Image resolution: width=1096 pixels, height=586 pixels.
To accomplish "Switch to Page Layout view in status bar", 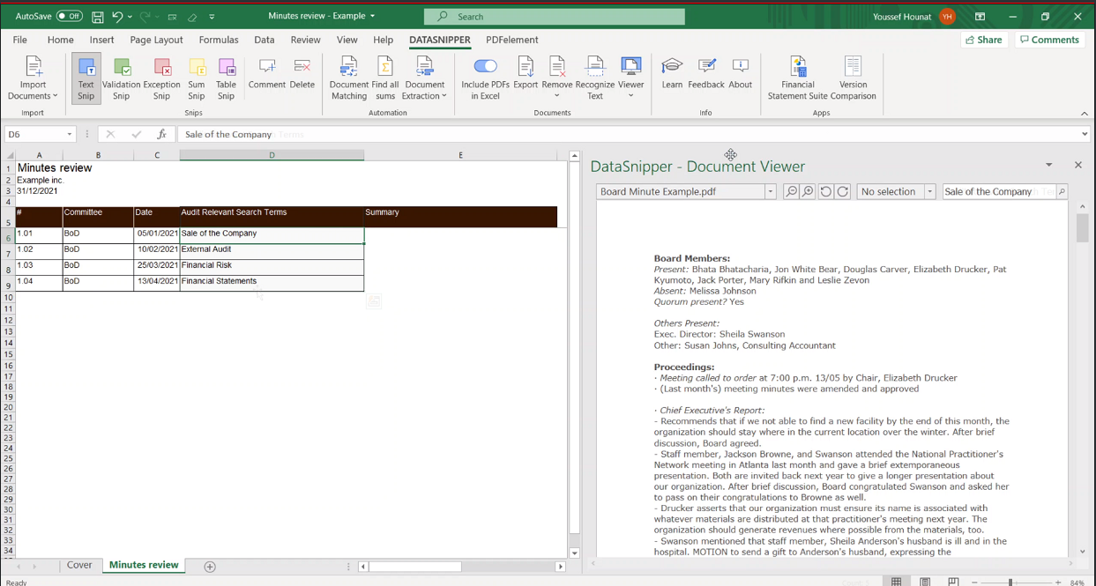I will click(925, 582).
